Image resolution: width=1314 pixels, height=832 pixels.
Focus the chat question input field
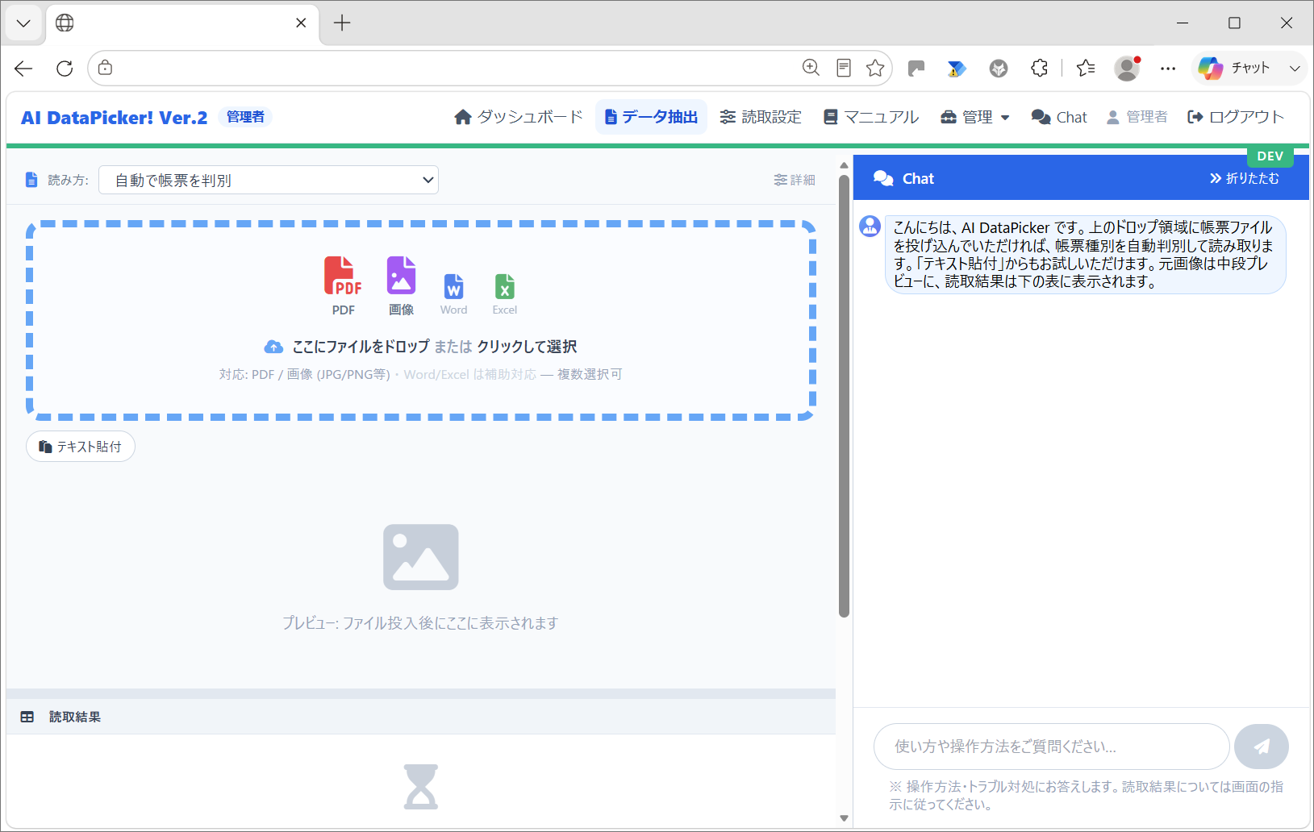[x=1051, y=747]
